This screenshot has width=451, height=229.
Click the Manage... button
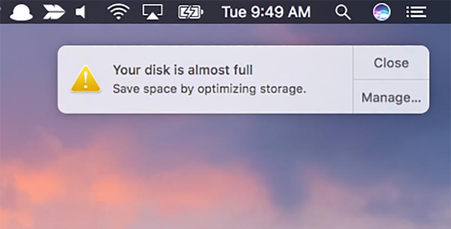point(391,98)
